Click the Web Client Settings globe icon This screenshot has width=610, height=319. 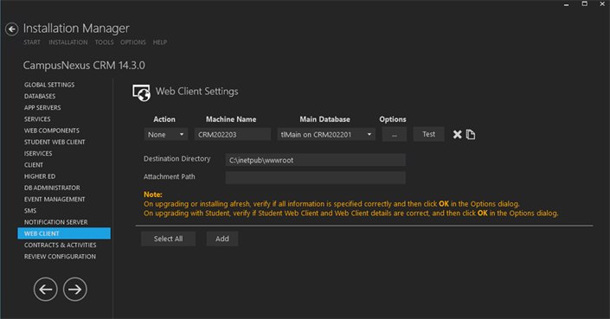click(x=141, y=93)
